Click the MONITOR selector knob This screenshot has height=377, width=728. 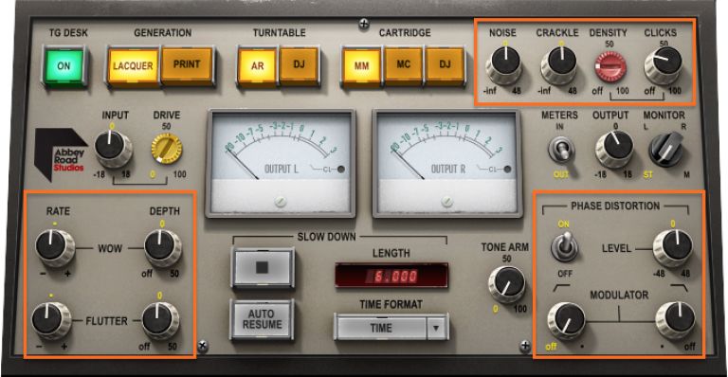coord(665,150)
